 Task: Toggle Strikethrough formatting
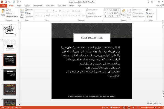(47, 16)
